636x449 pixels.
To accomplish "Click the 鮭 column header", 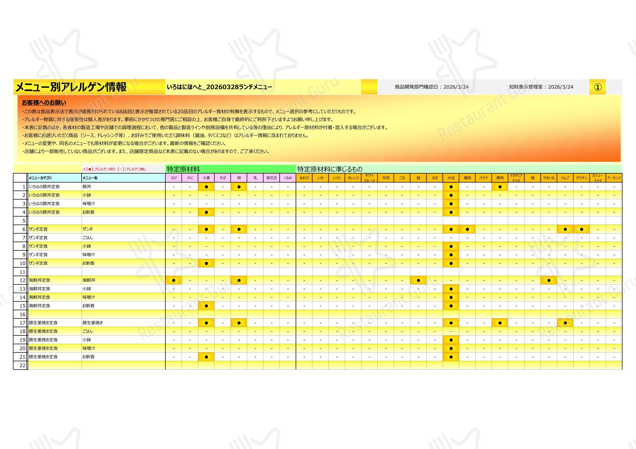I will tap(418, 178).
